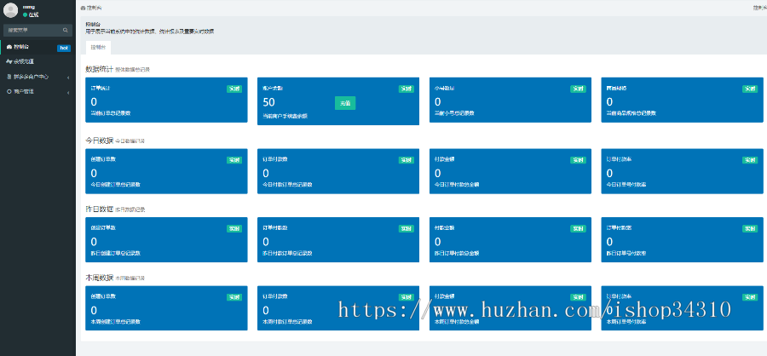Click the 数据统计 section heading
The width and height of the screenshot is (767, 356).
(x=100, y=69)
